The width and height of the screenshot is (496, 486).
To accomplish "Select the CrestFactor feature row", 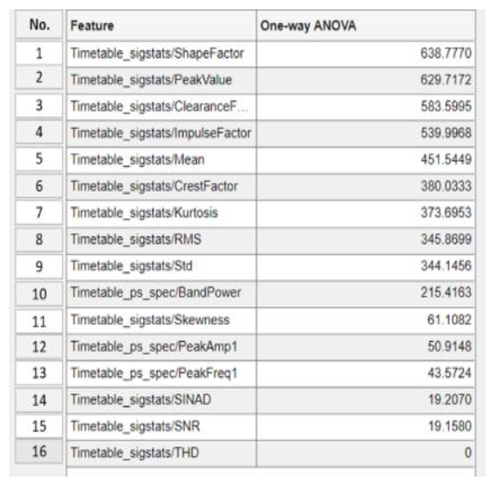I will 154,186.
